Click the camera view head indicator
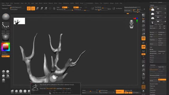This screenshot has width=169, height=95. pos(132,24)
